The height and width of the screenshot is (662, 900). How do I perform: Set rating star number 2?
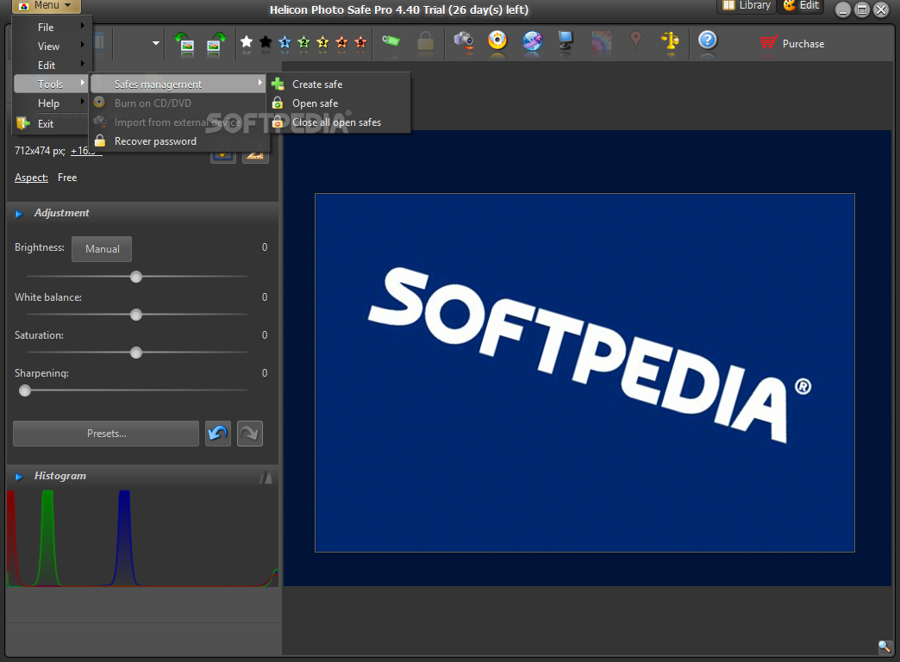tap(303, 42)
